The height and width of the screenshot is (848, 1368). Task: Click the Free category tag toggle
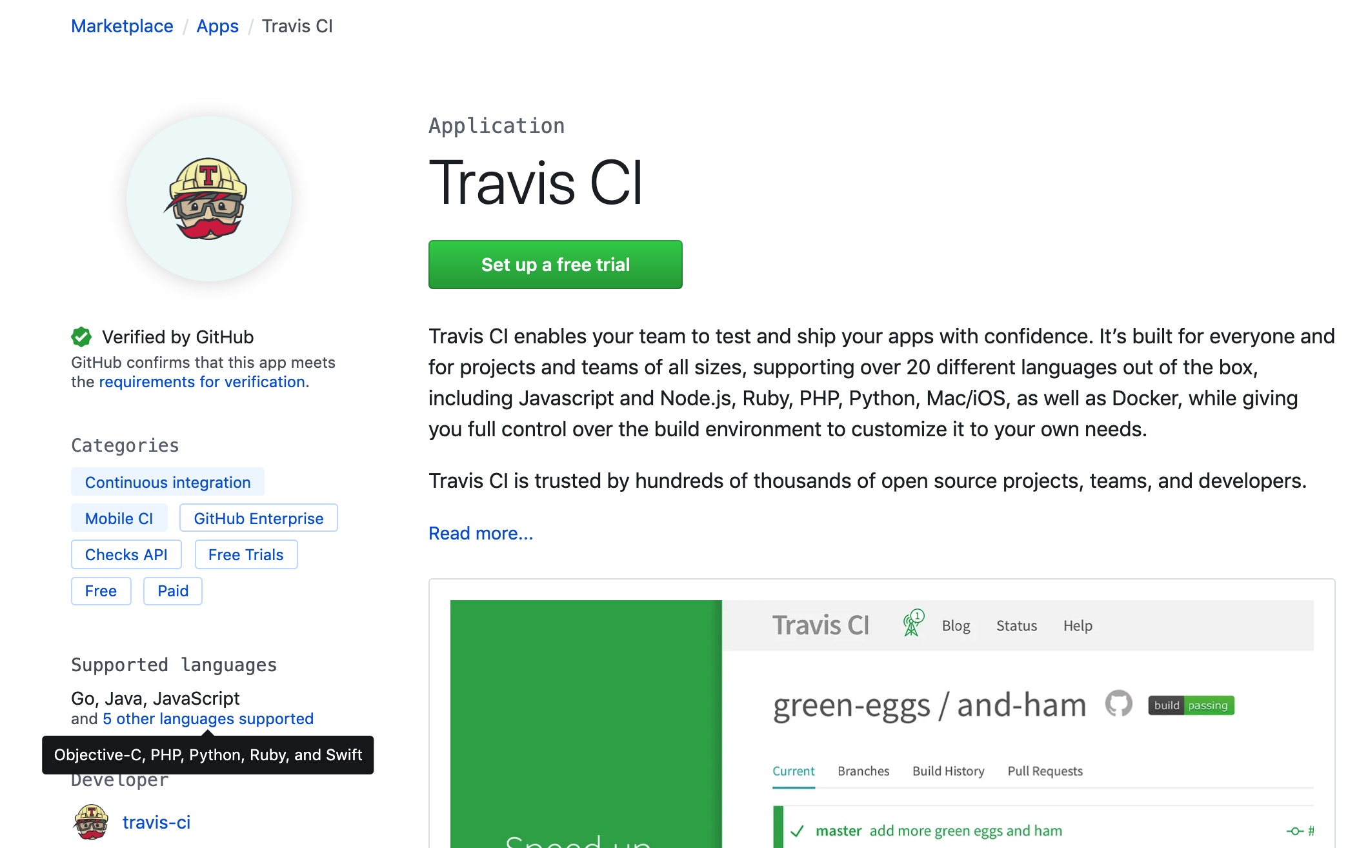click(99, 590)
